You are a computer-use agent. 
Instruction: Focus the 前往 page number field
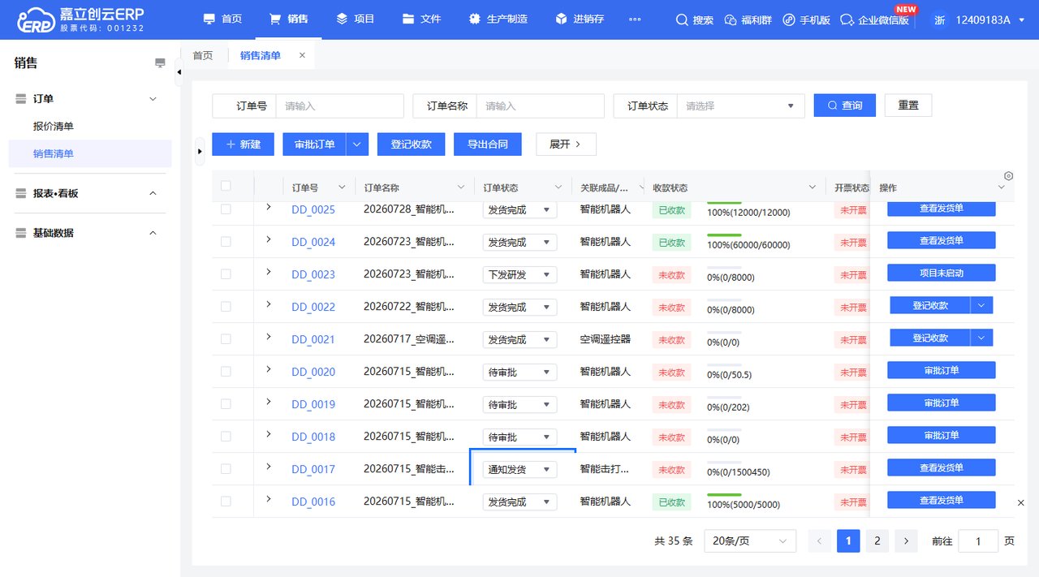click(x=978, y=541)
